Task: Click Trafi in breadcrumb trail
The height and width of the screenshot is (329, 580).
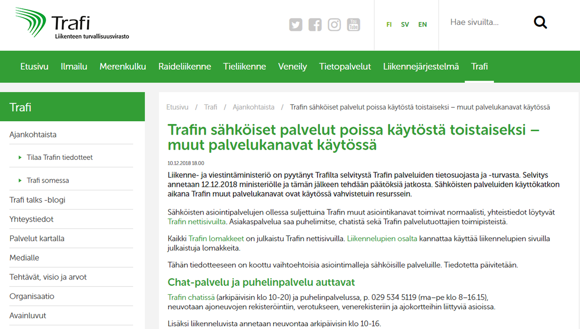Action: pos(210,107)
